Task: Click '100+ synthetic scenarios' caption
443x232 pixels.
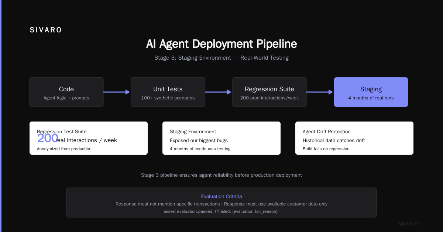Action: [x=168, y=98]
